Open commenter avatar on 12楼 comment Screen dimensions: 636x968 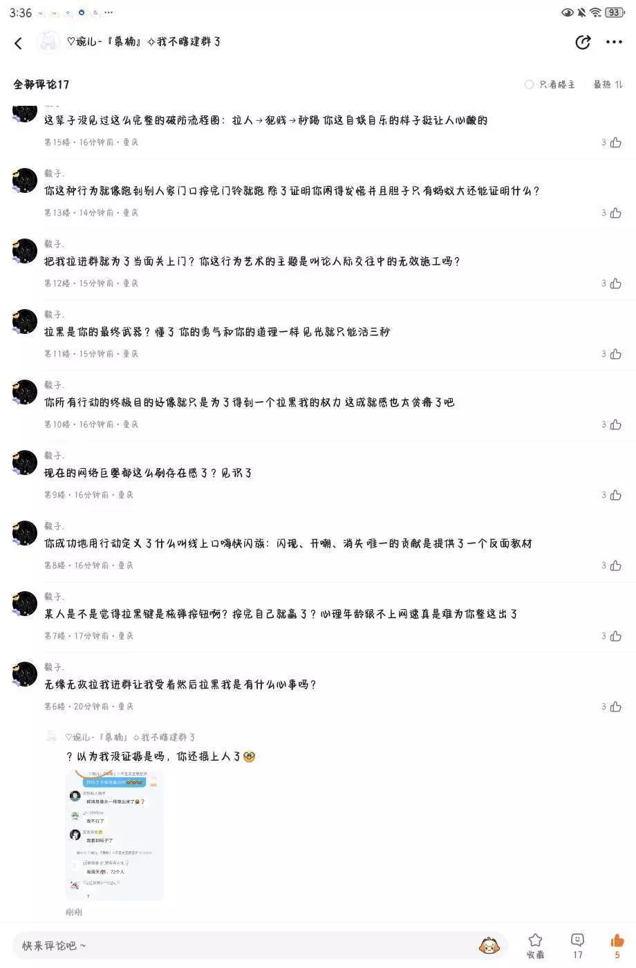point(25,251)
